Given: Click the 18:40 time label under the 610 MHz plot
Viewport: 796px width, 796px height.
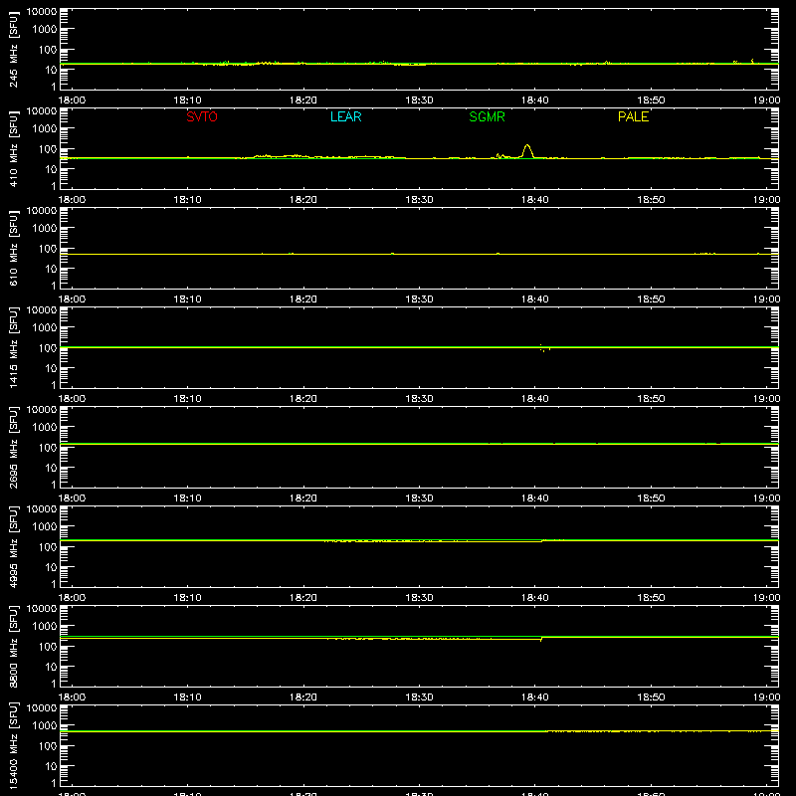Looking at the screenshot, I should [x=535, y=299].
